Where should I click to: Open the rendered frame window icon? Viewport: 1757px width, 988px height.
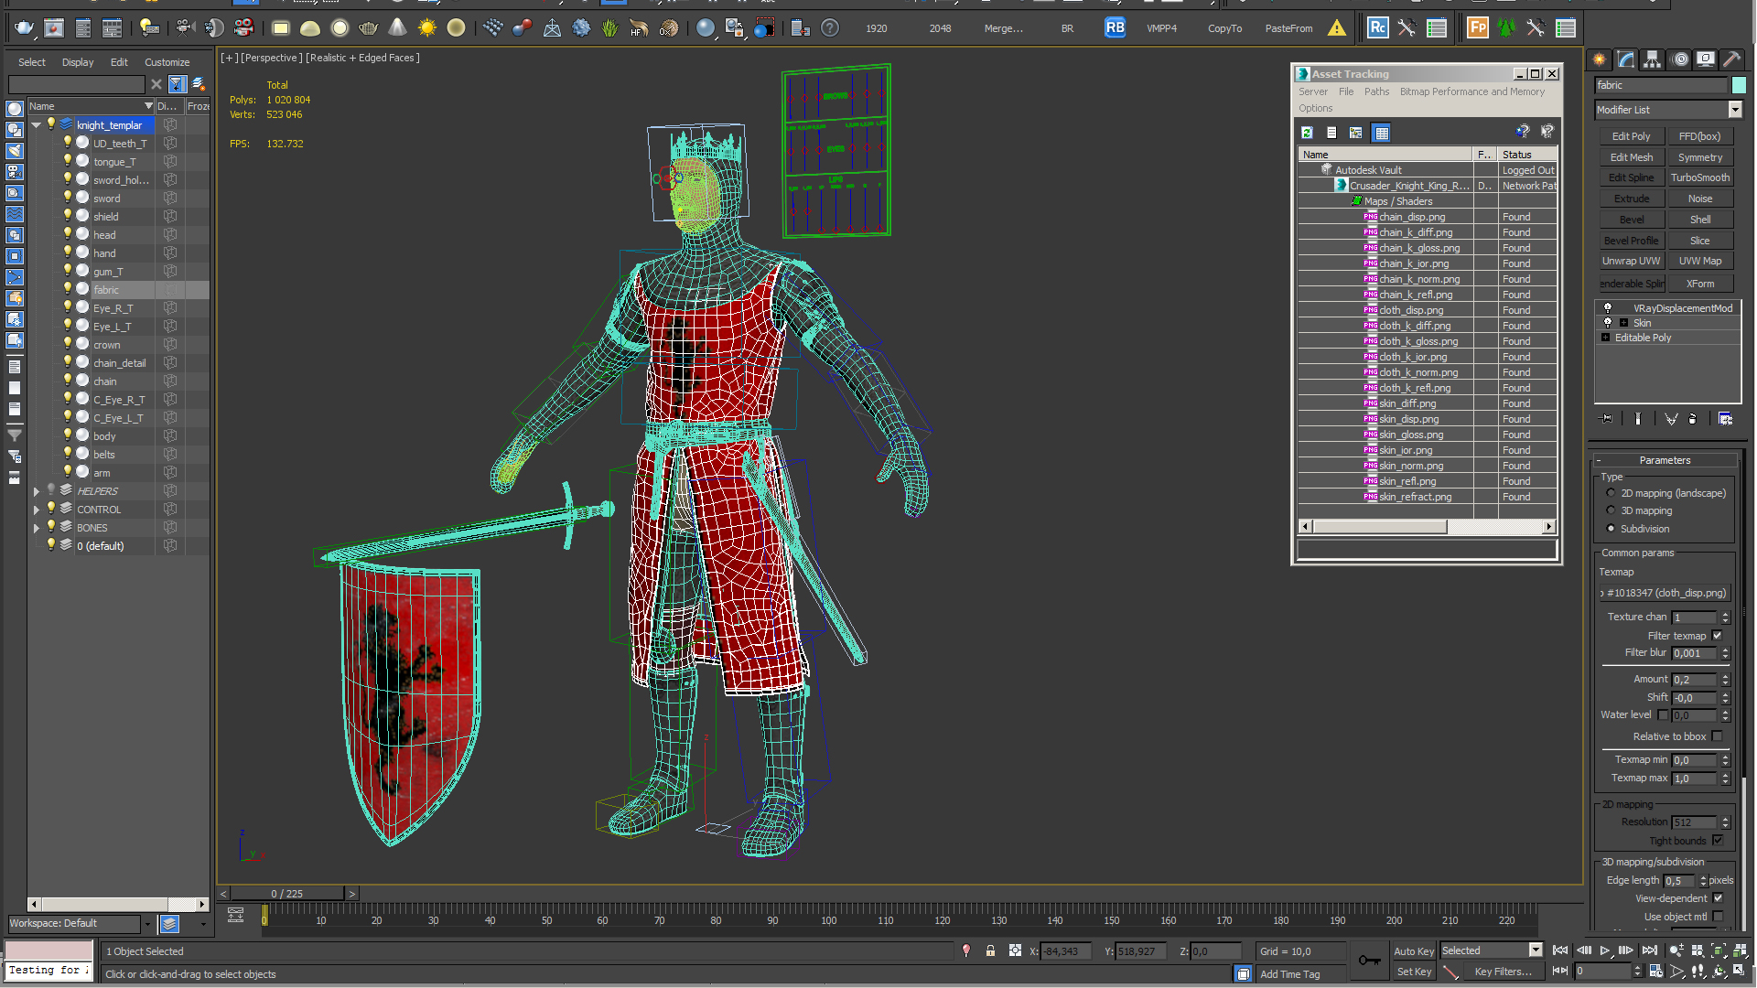click(x=54, y=28)
